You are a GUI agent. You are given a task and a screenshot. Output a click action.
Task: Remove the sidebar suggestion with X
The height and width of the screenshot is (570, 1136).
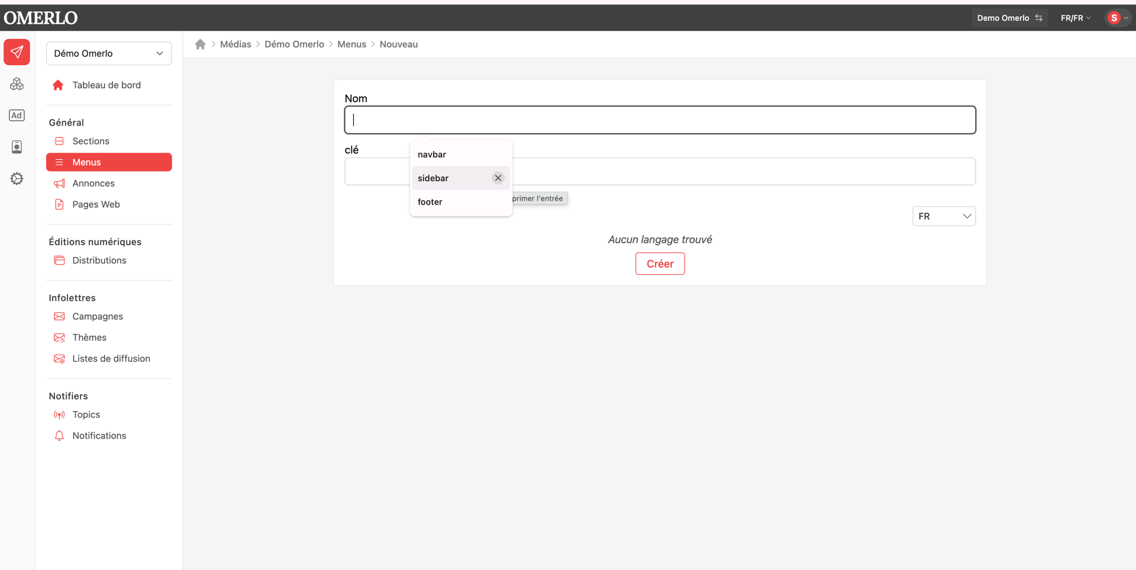point(498,178)
